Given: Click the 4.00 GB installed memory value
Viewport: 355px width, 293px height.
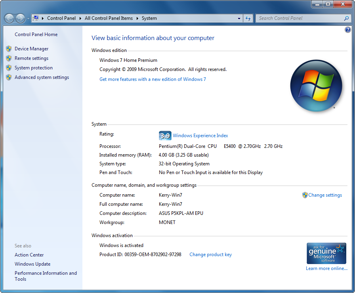Looking at the screenshot, I should click(x=183, y=155).
